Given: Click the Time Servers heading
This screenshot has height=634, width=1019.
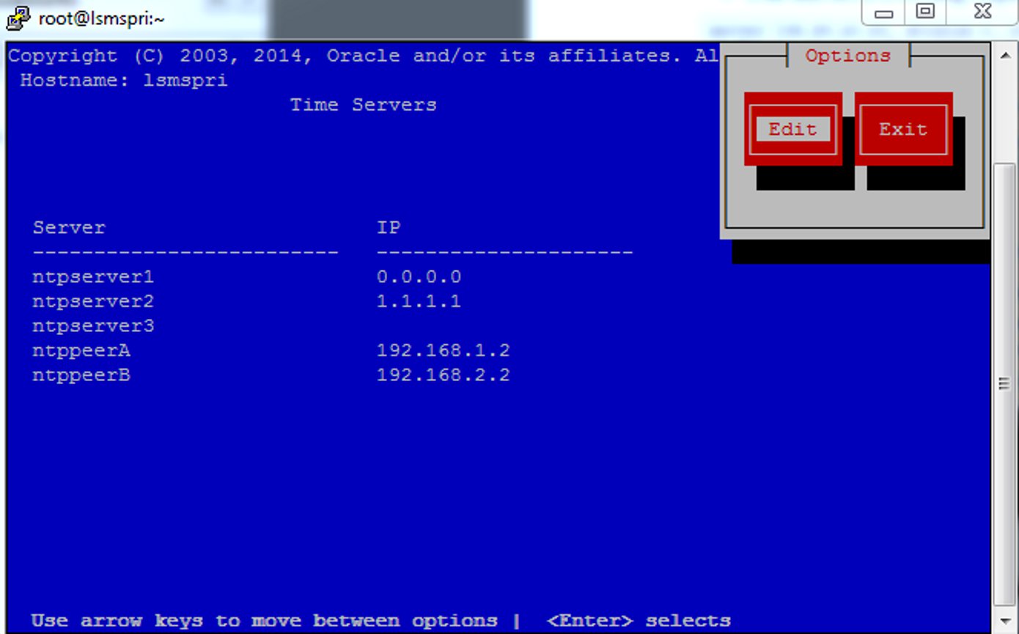Looking at the screenshot, I should pos(363,104).
